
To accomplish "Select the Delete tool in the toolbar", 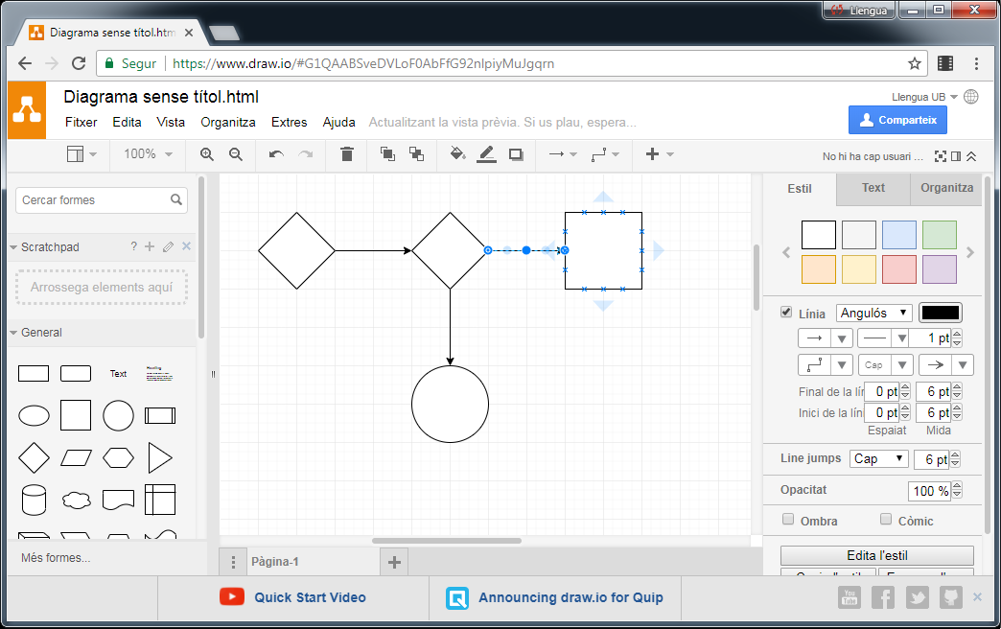I will click(346, 154).
